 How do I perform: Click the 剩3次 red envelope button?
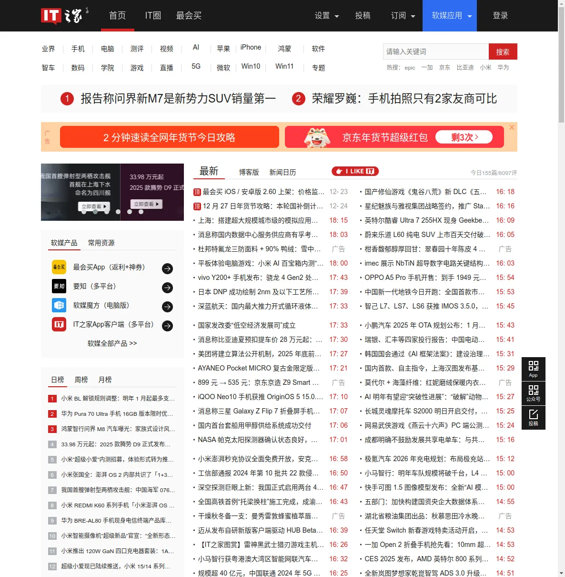464,137
